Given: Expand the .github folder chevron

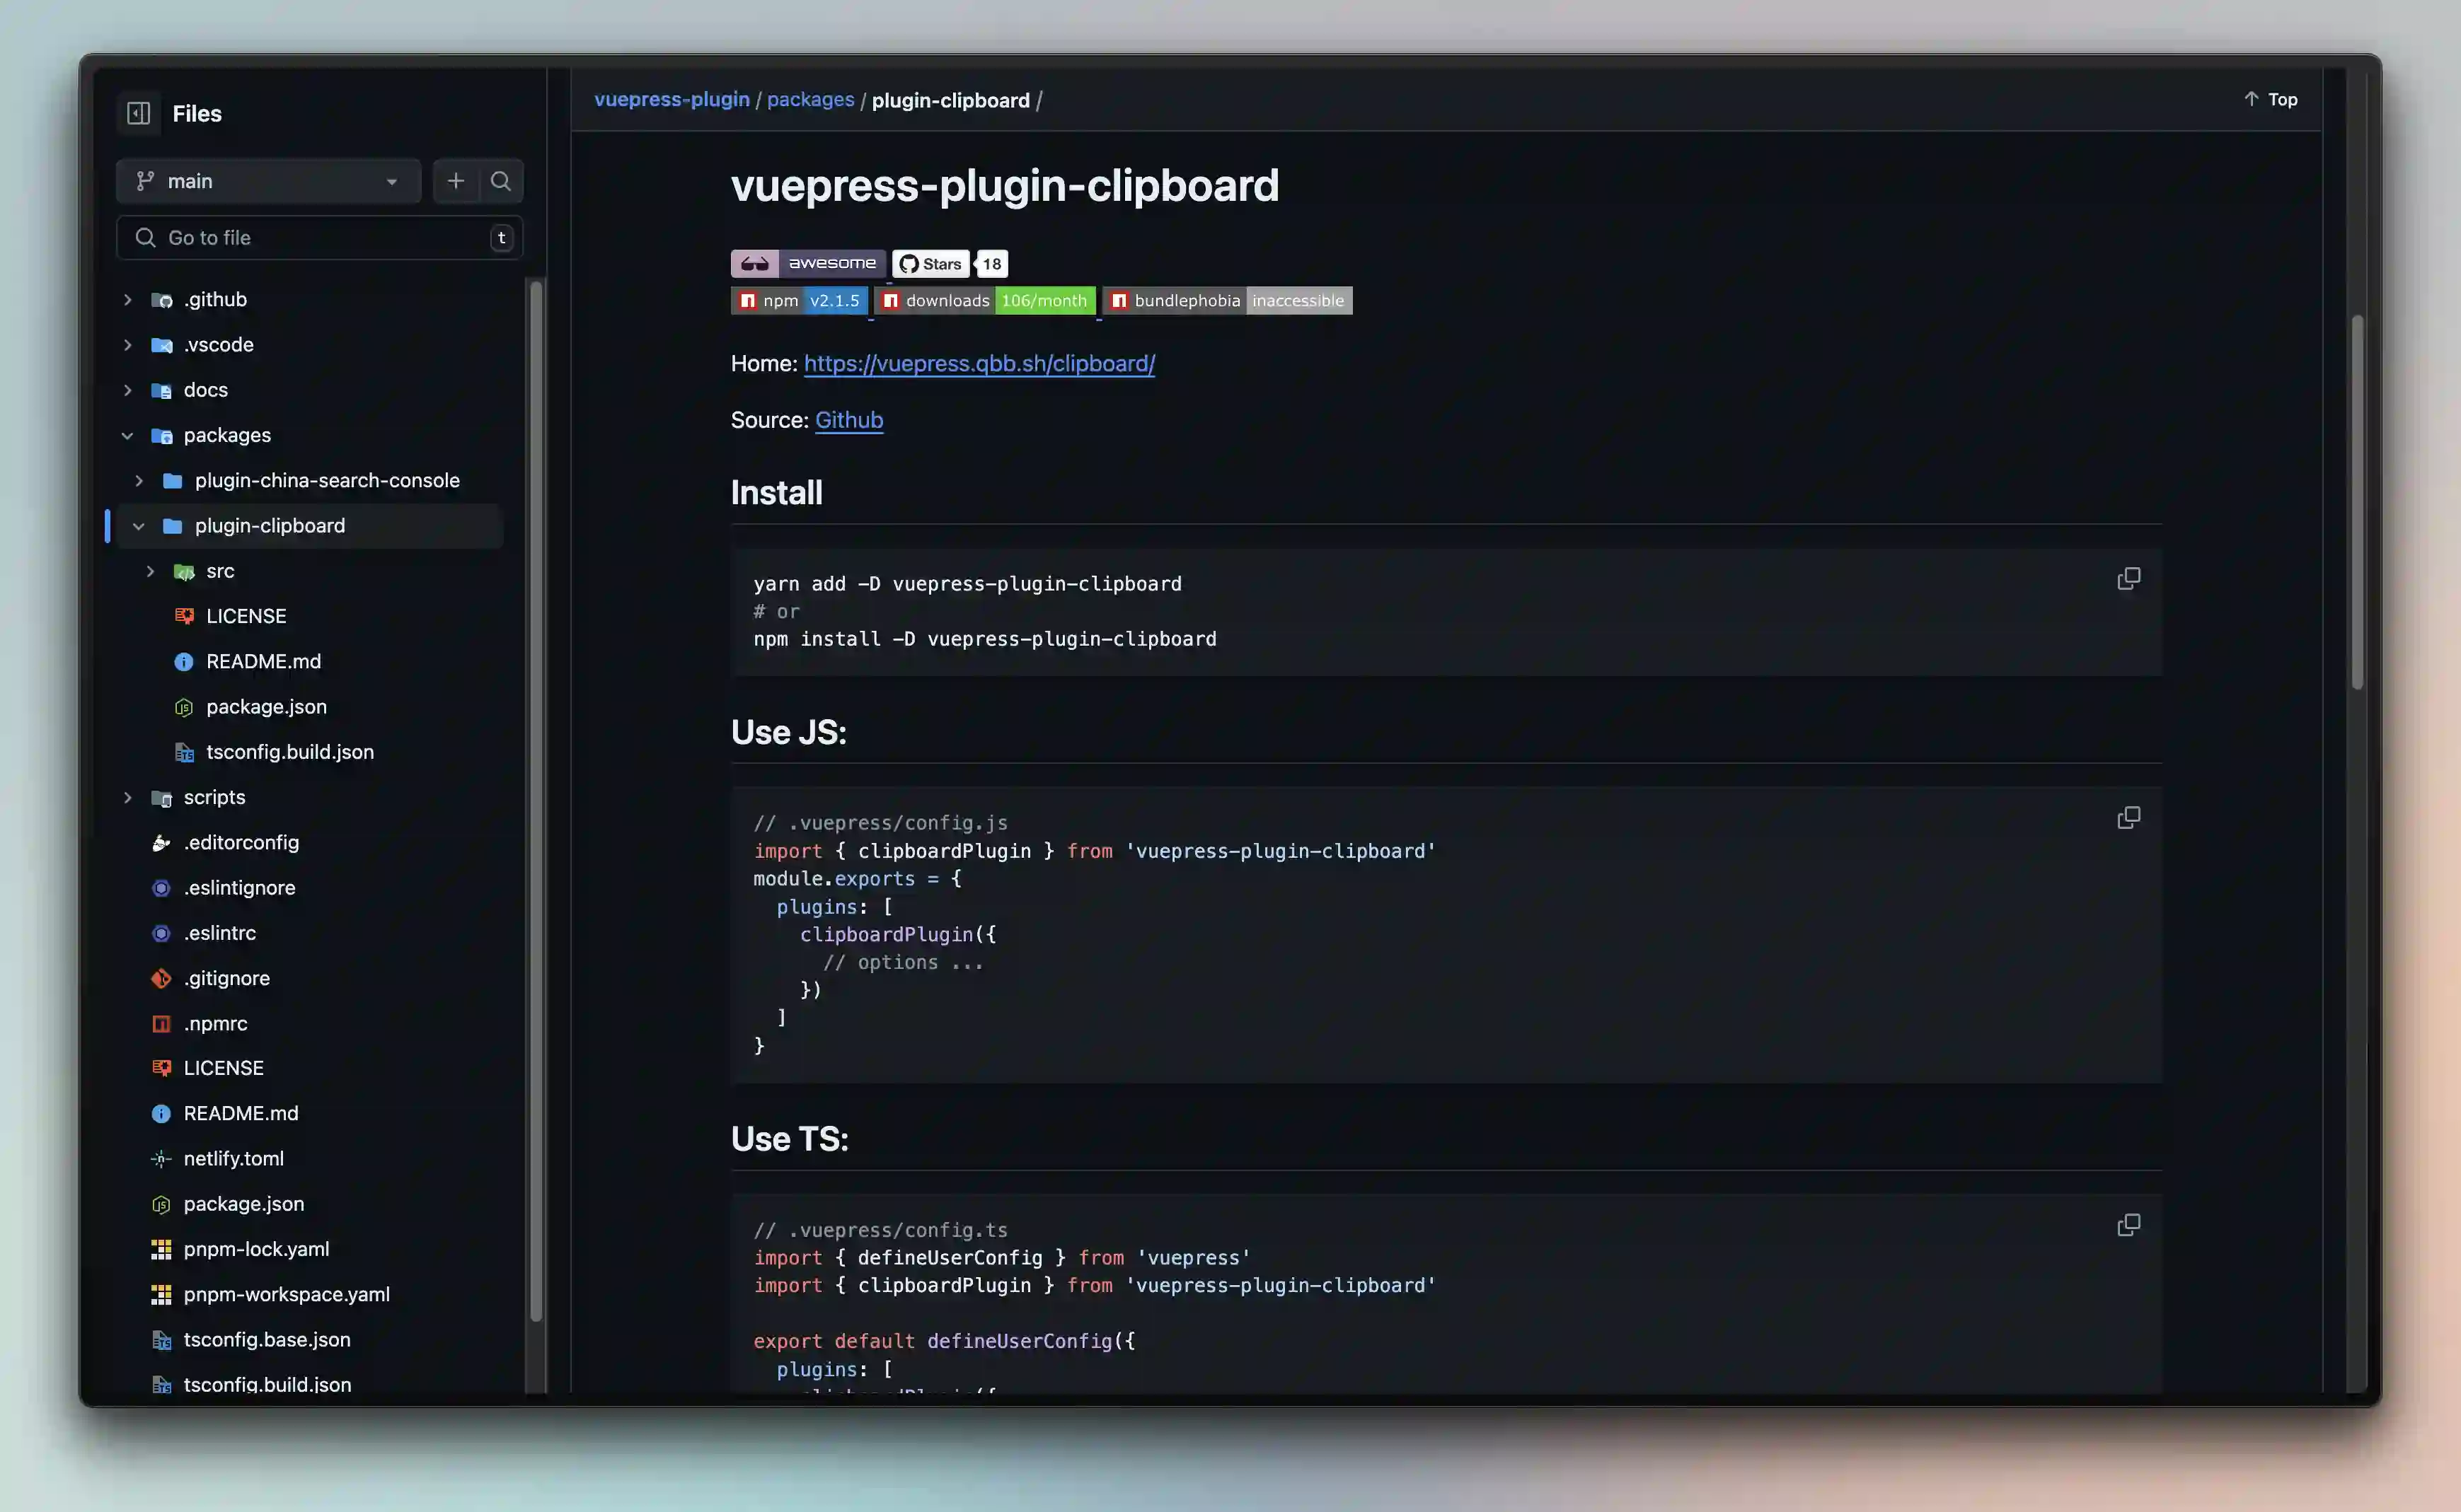Looking at the screenshot, I should [x=127, y=300].
